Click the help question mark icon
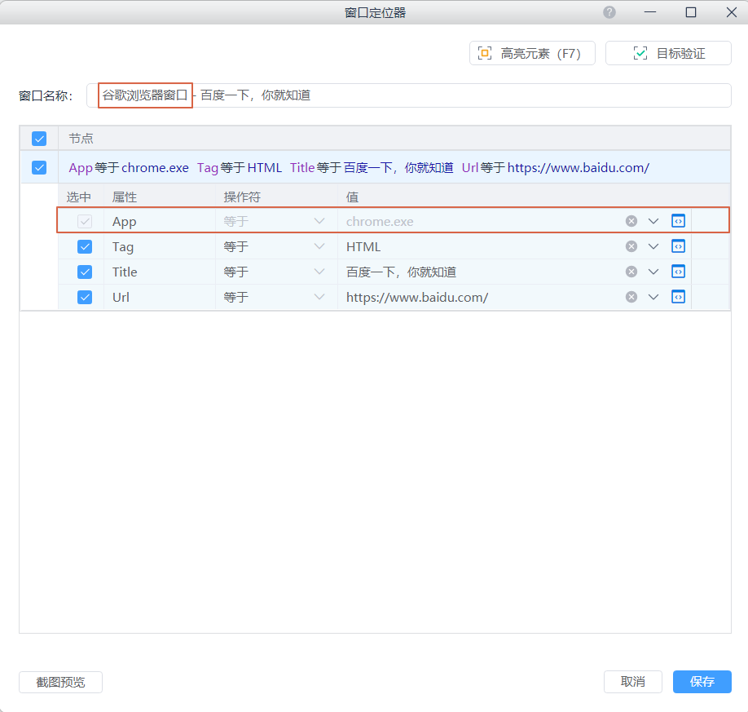Image resolution: width=748 pixels, height=712 pixels. [609, 12]
